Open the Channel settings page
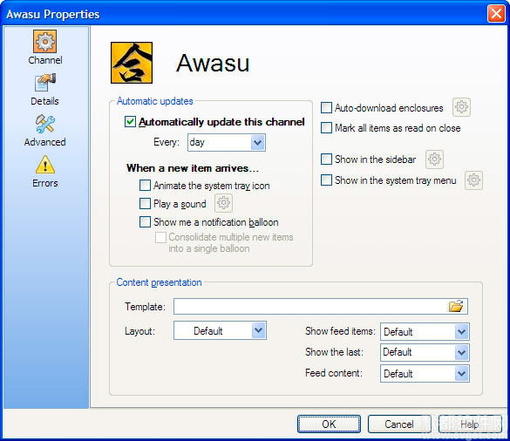Viewport: 510px width, 441px height. [44, 47]
